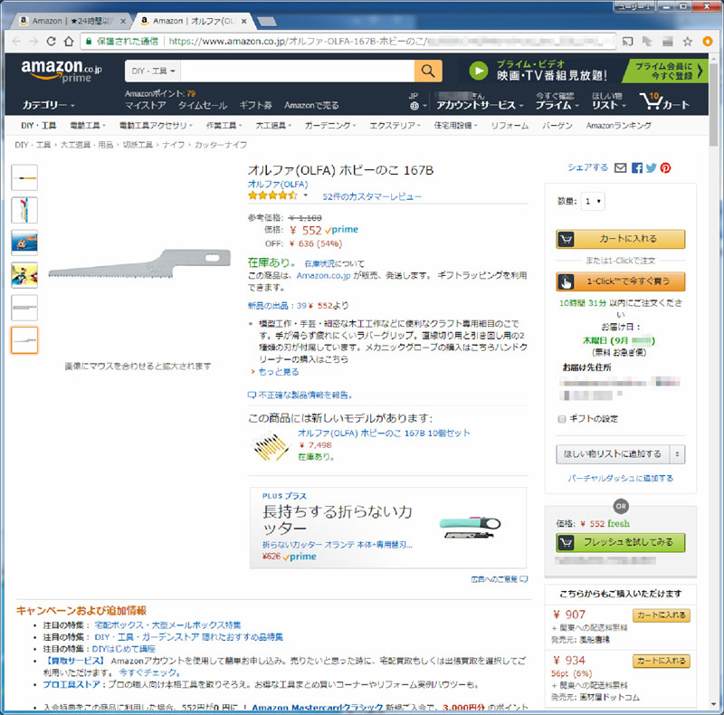Reload the page with the refresh icon
Viewport: 724px width, 715px height.
click(x=52, y=42)
